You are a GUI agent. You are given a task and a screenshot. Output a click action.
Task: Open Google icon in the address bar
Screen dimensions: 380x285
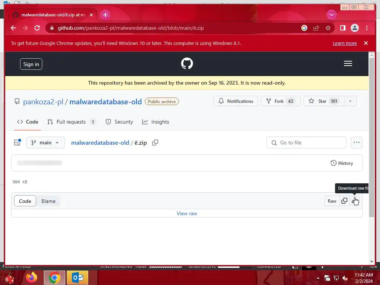click(304, 28)
